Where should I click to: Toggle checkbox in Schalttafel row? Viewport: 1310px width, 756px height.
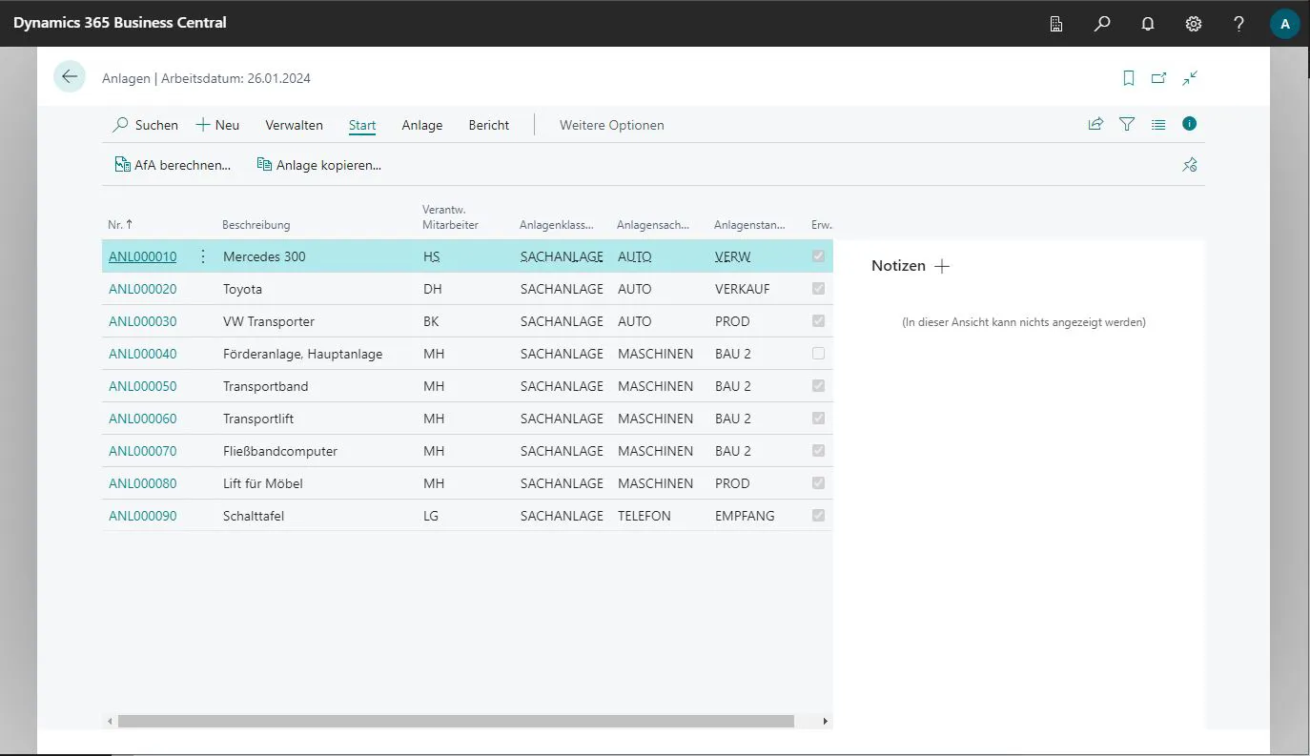click(818, 516)
